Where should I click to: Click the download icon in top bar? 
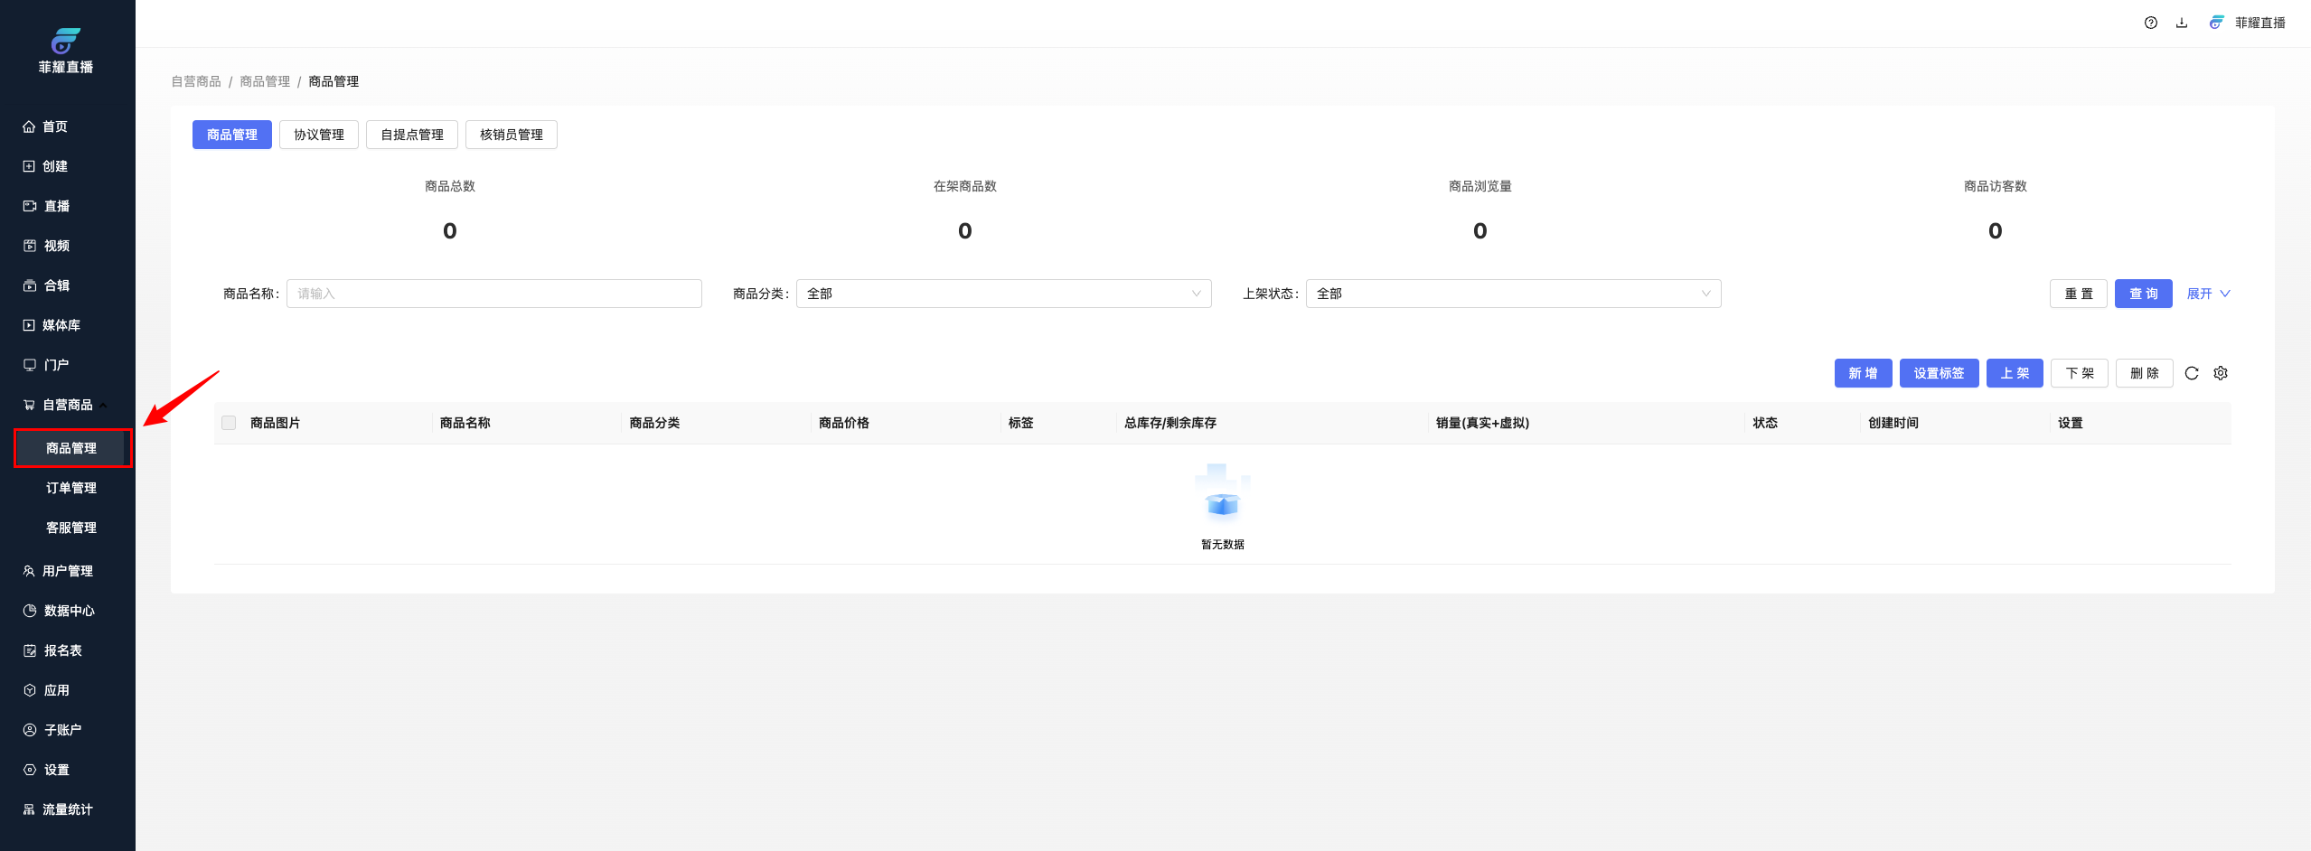(2181, 23)
